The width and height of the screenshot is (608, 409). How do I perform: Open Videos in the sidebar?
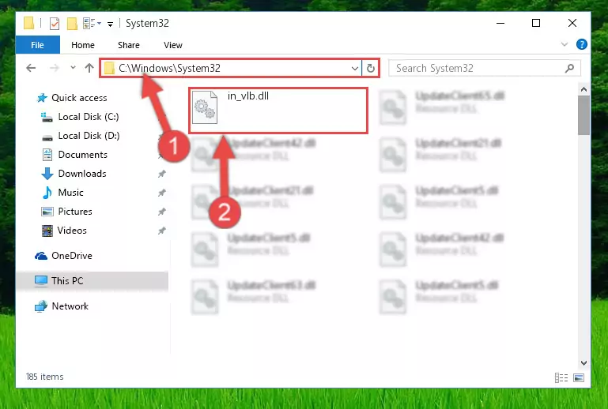[x=72, y=231]
